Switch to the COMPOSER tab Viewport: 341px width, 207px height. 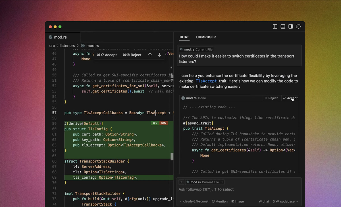point(206,37)
